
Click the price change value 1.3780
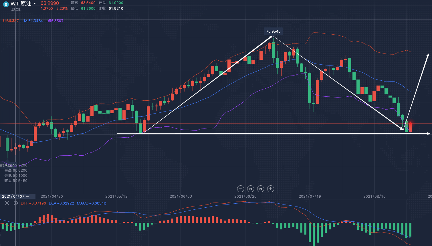click(x=47, y=9)
